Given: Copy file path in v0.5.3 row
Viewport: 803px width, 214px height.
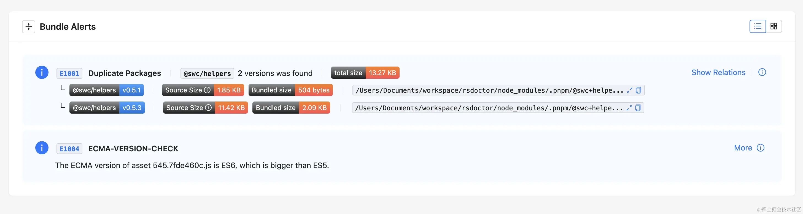Looking at the screenshot, I should pos(637,108).
